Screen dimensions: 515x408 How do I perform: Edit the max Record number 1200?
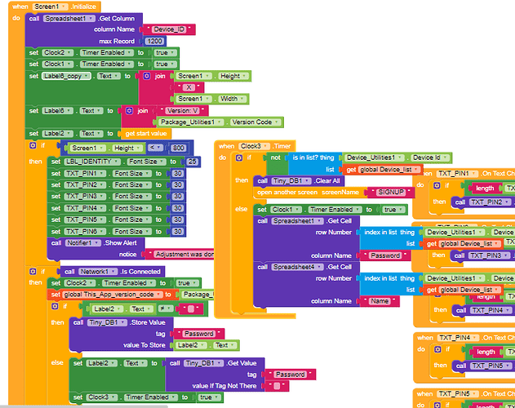(155, 42)
